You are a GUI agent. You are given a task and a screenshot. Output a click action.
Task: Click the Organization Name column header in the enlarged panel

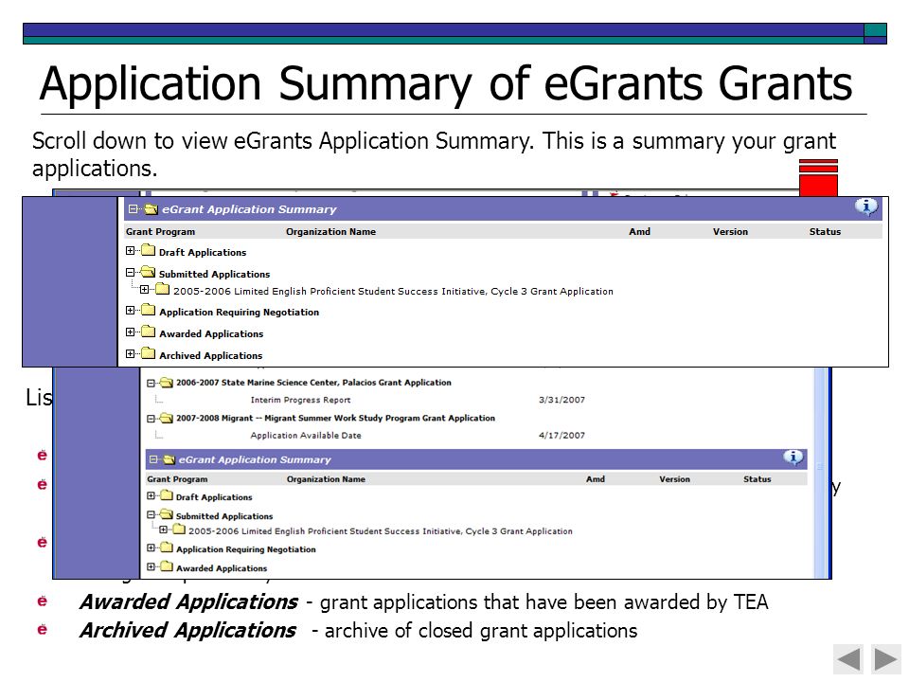[x=331, y=231]
